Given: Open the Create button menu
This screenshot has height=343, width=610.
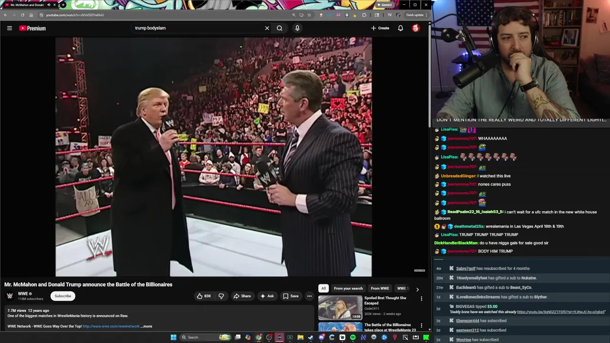Looking at the screenshot, I should point(380,28).
